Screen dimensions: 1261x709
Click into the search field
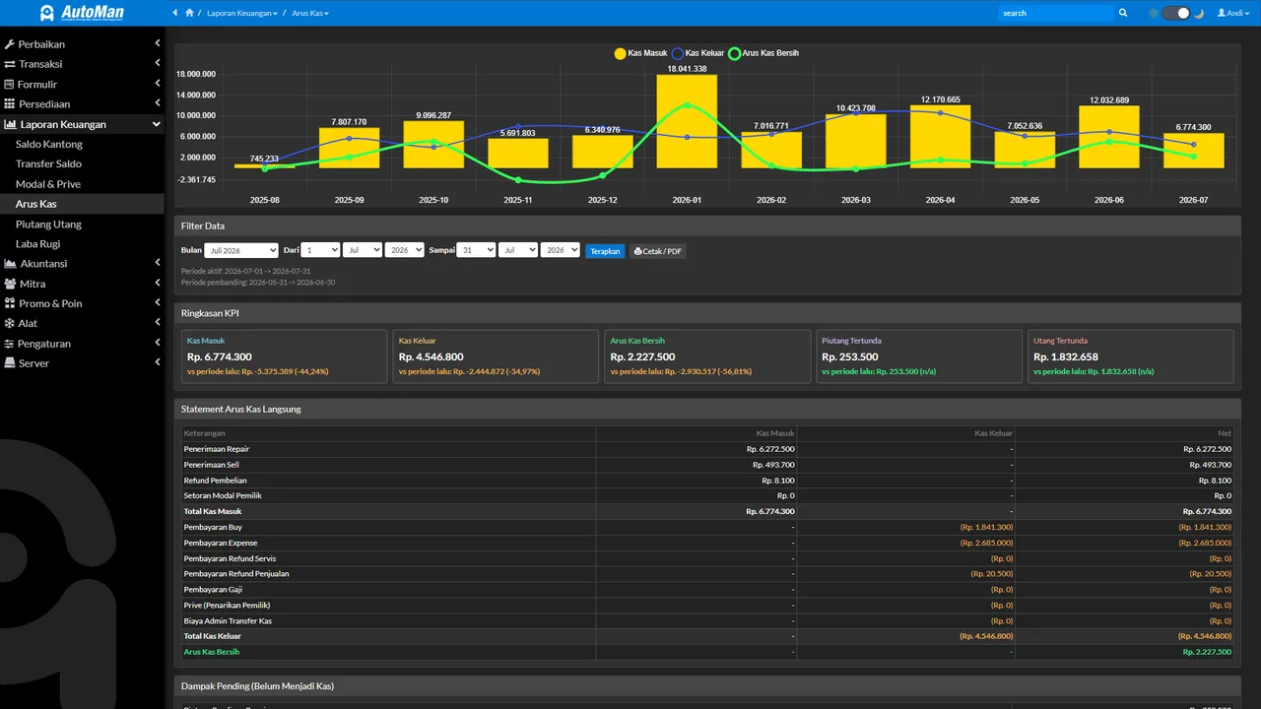tap(1055, 13)
